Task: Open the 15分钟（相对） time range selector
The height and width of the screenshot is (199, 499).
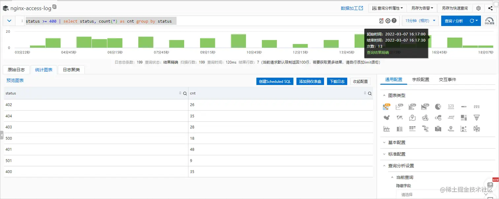Action: (420, 21)
